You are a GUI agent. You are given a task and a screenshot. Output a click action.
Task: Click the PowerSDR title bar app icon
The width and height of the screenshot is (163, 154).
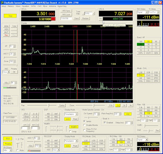coord(2,2)
